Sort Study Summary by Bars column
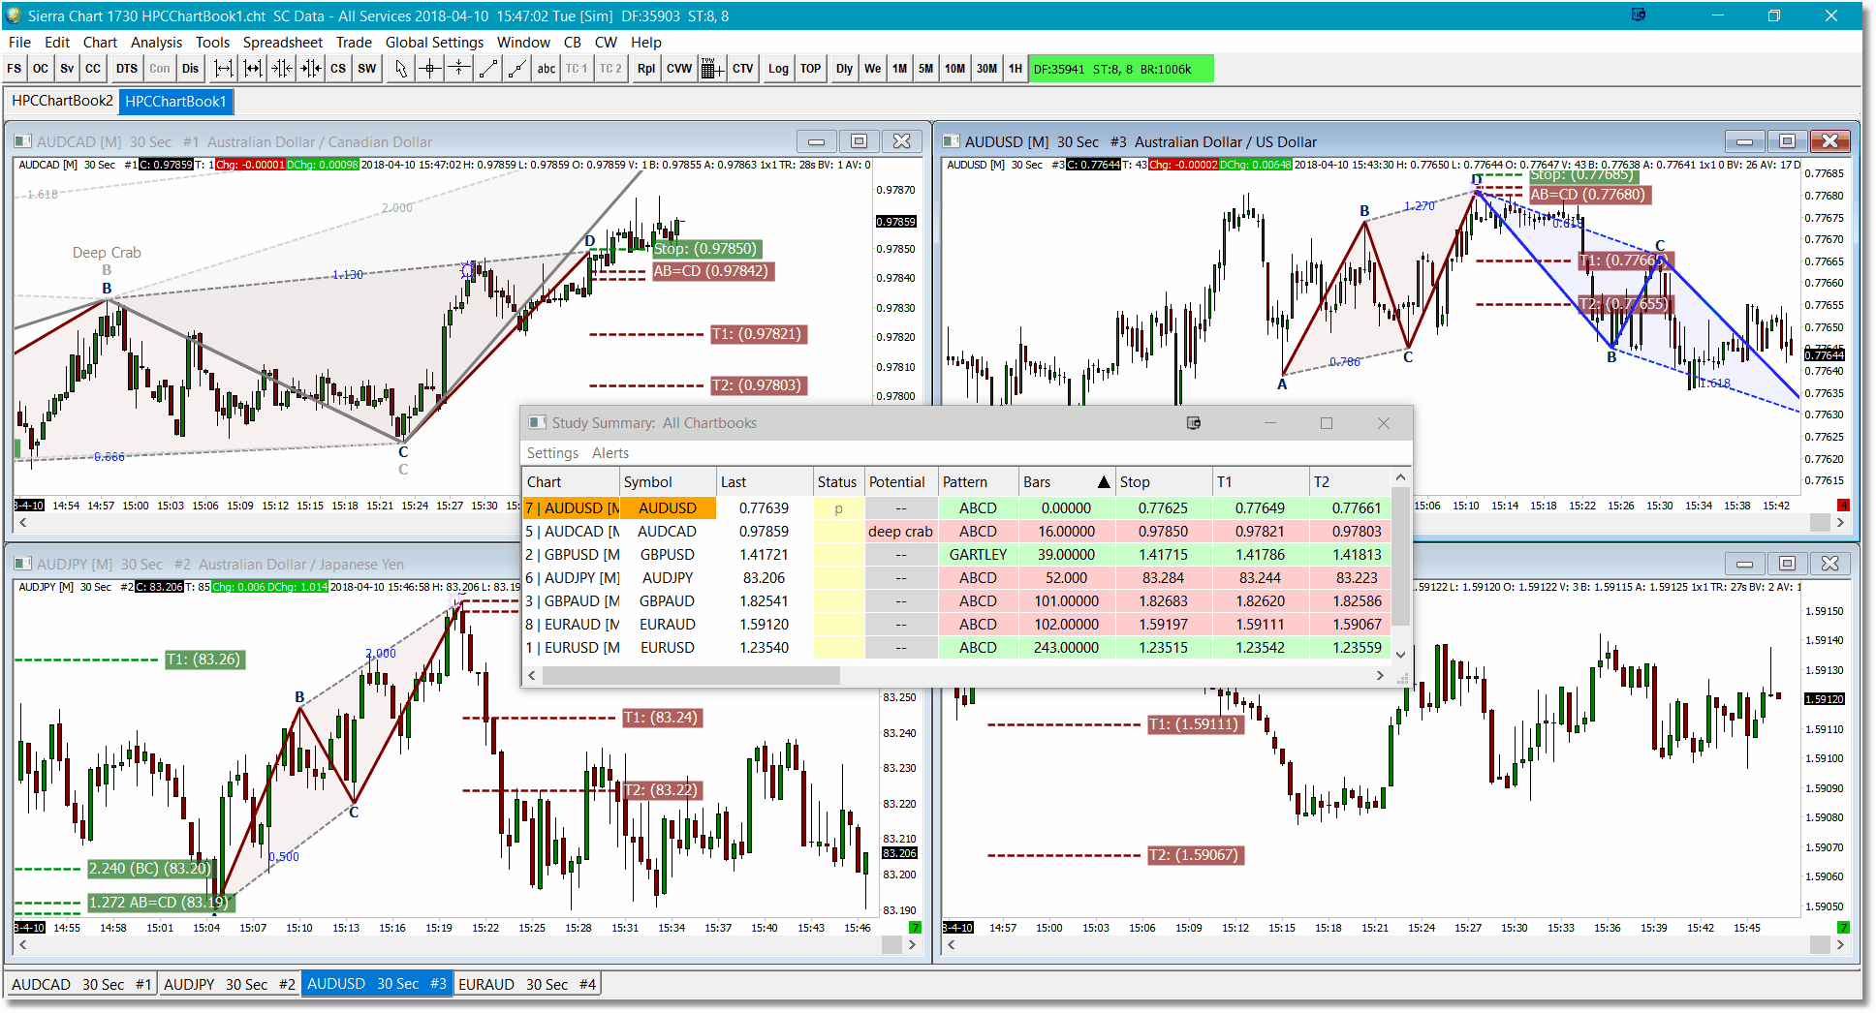 click(1066, 482)
